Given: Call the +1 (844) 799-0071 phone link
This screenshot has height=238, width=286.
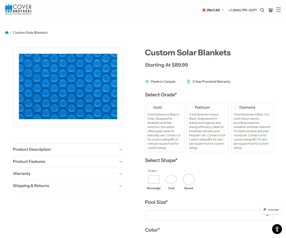Looking at the screenshot, I should 242,10.
